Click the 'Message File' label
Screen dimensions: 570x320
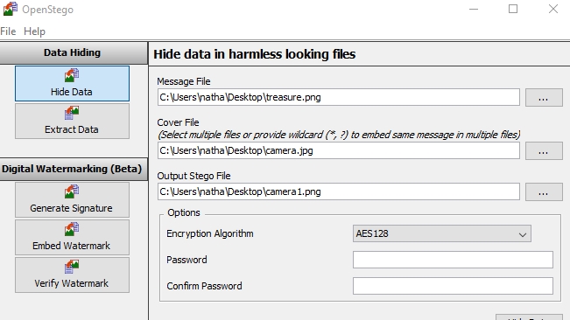pos(184,81)
